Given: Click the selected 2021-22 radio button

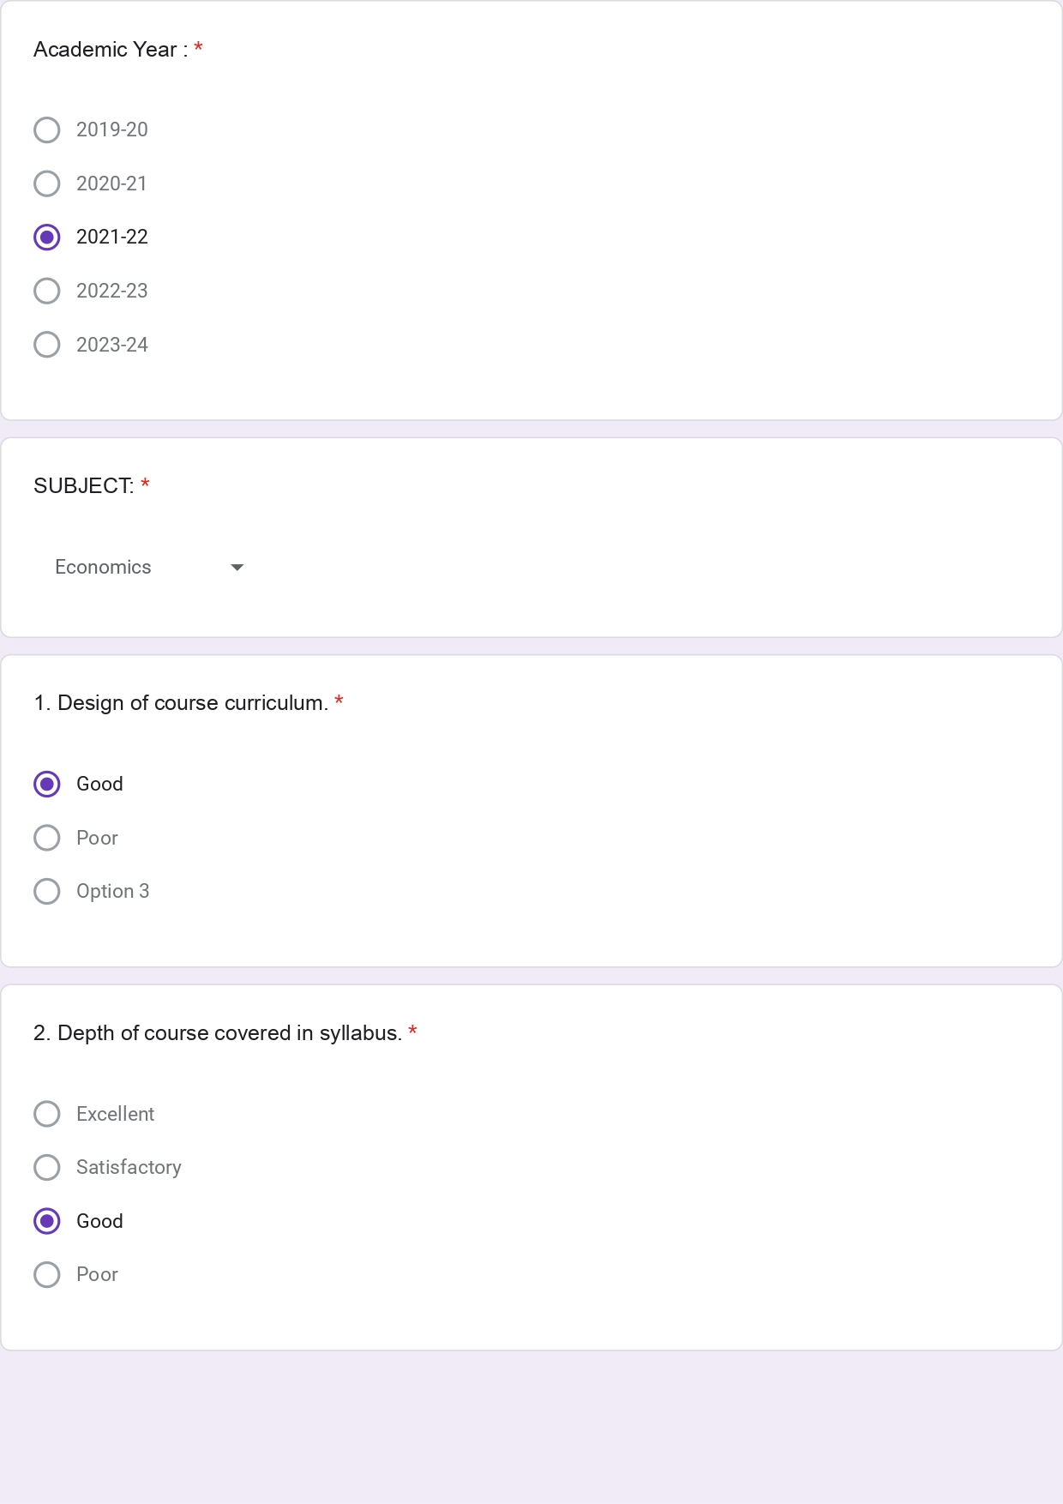Looking at the screenshot, I should click(47, 238).
